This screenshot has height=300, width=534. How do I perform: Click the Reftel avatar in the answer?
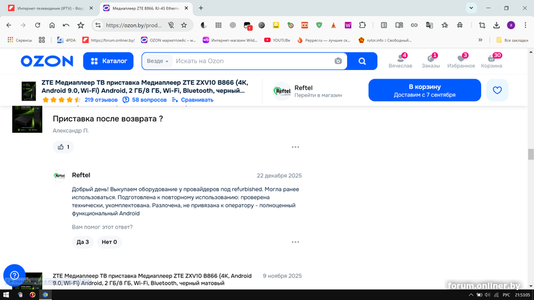pyautogui.click(x=59, y=175)
